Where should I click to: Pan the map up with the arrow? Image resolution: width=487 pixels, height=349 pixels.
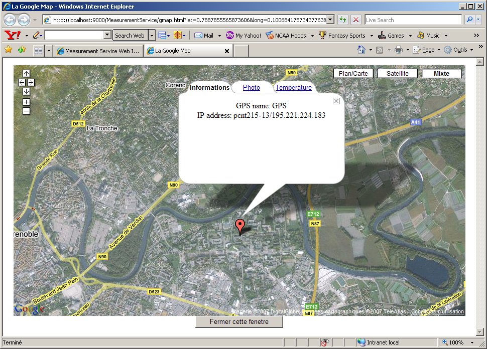pos(27,74)
